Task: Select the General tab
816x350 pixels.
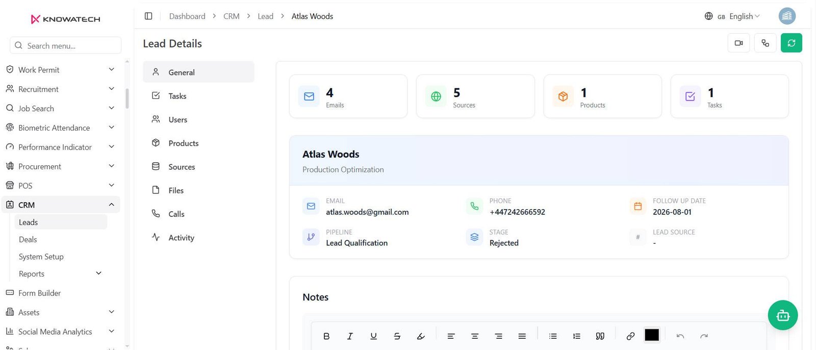Action: pos(198,72)
